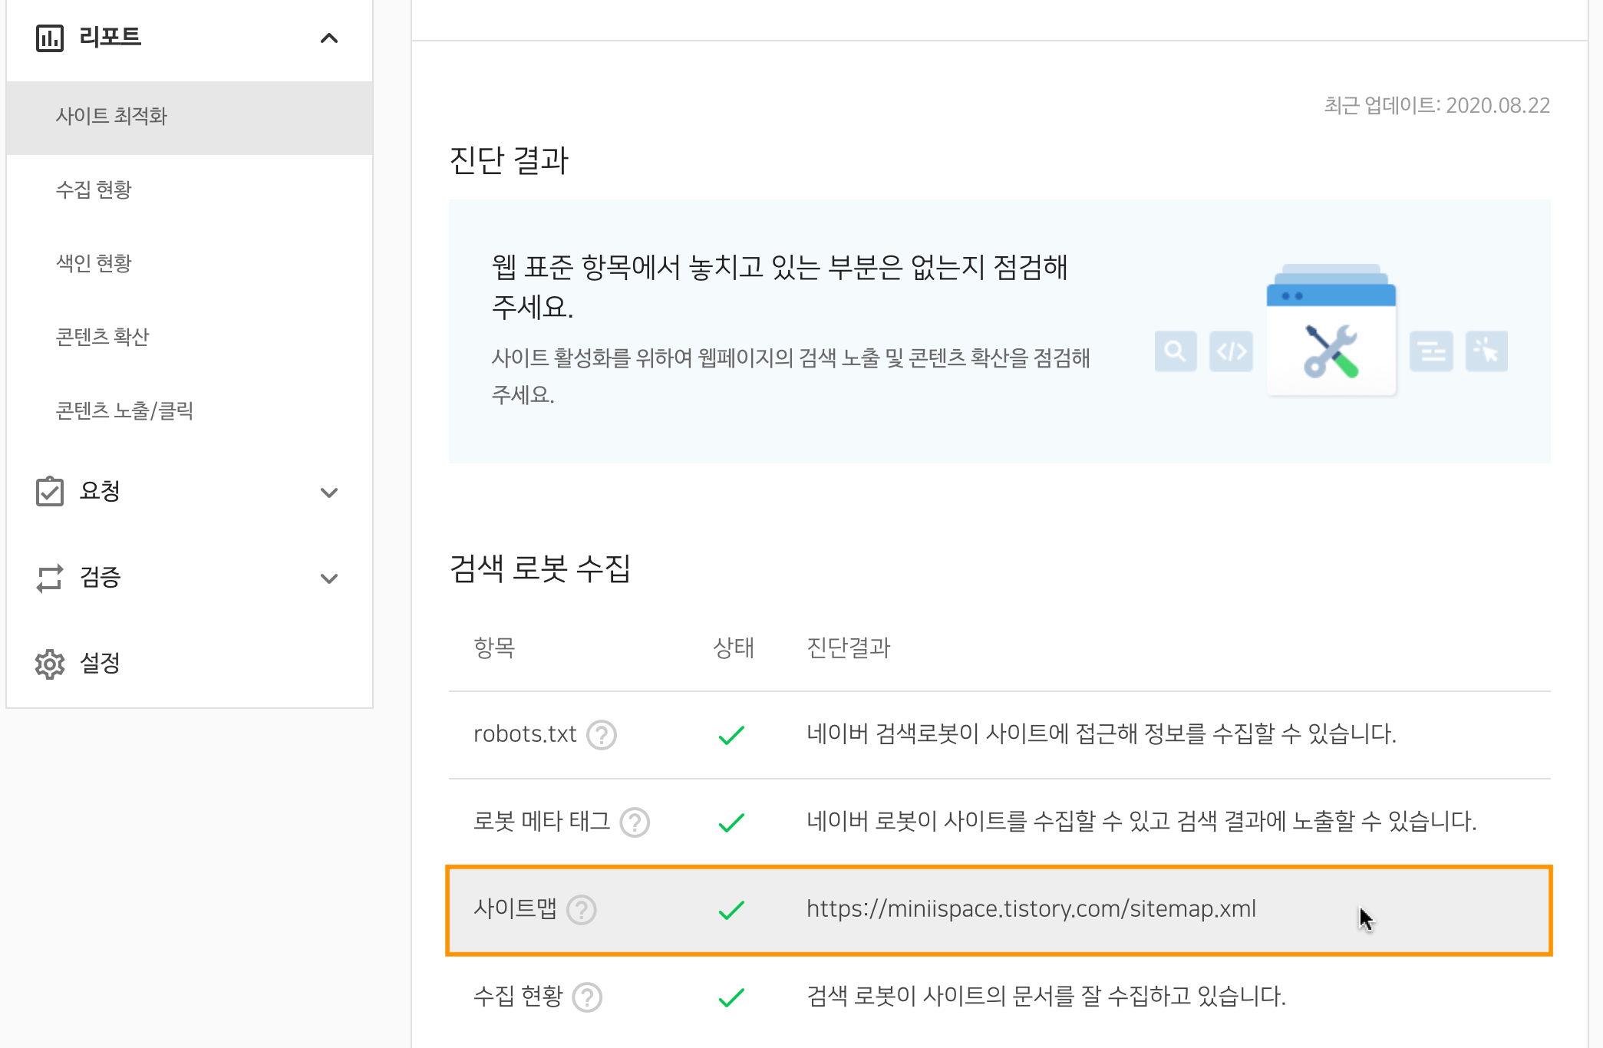The height and width of the screenshot is (1048, 1603).
Task: Open 콘텐츠 확산 report page
Action: point(102,337)
